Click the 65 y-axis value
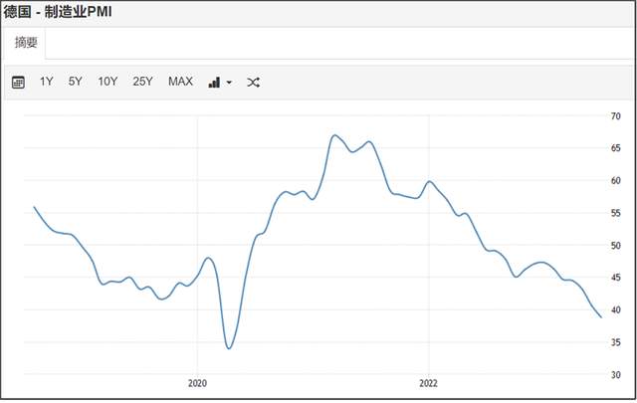The height and width of the screenshot is (403, 637). pyautogui.click(x=616, y=148)
